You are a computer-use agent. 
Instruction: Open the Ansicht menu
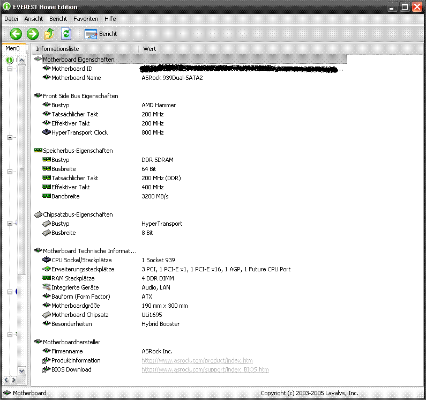click(33, 19)
